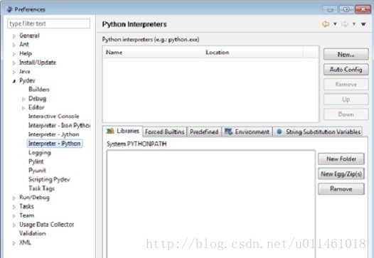Open Builders under Pydev
This screenshot has height=258, width=374.
39,90
